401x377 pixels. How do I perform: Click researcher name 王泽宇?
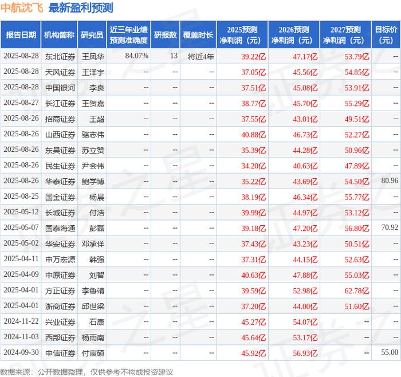tap(93, 72)
